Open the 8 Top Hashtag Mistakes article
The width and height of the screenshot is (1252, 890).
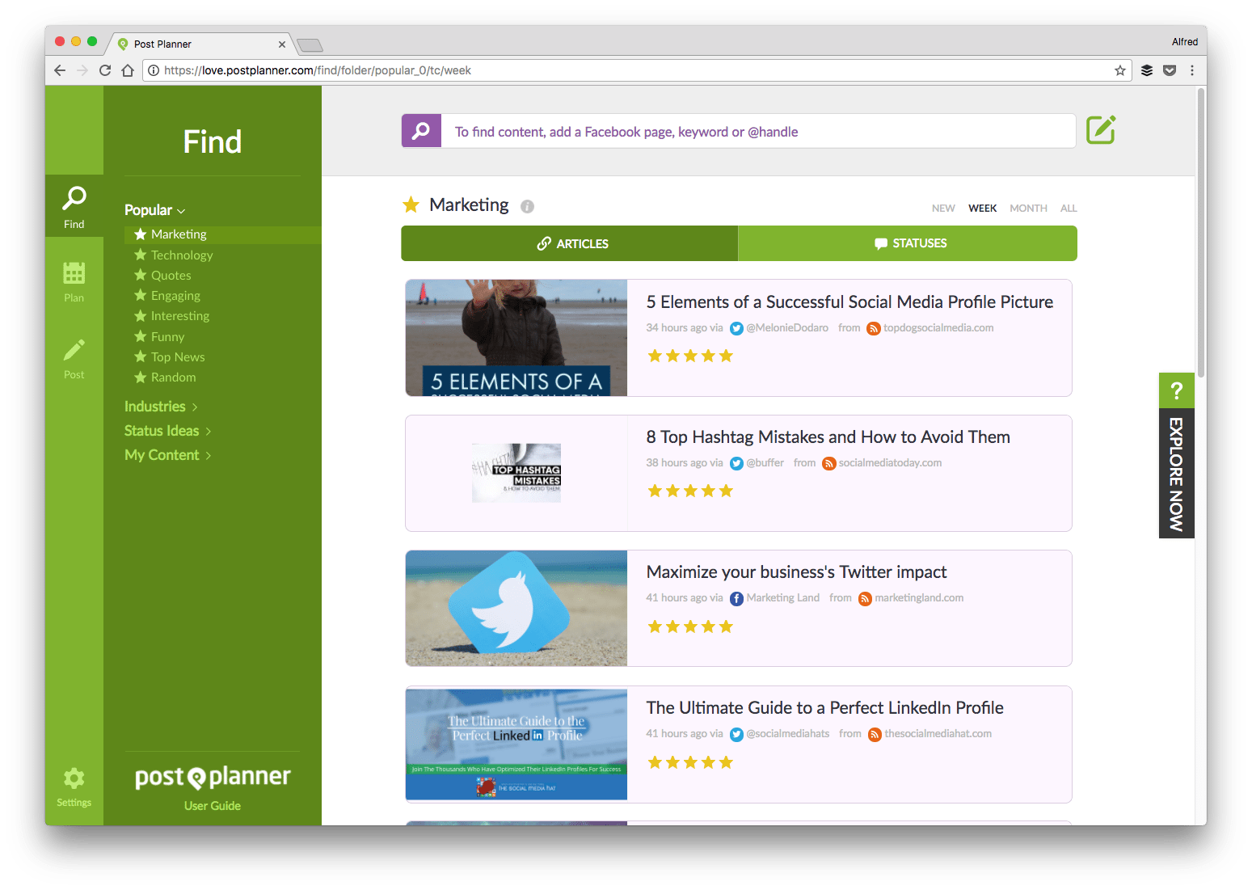828,437
